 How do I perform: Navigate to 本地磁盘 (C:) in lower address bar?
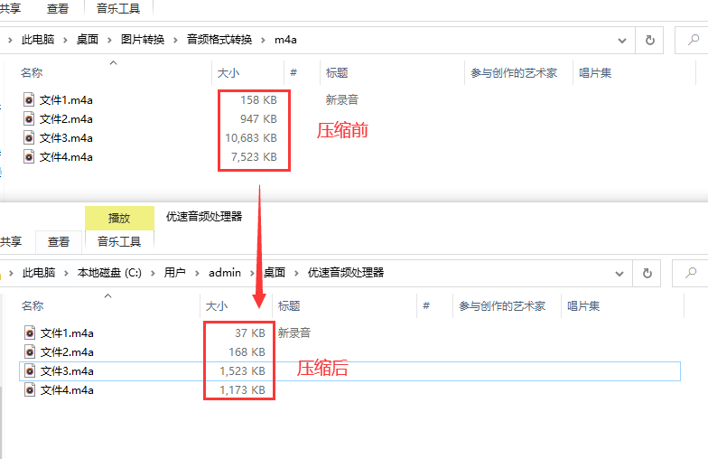(x=109, y=273)
